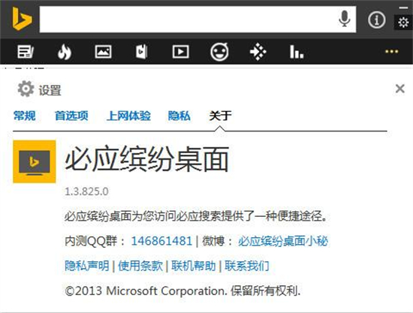Open the images picture icon
The image size is (413, 313).
coord(103,52)
